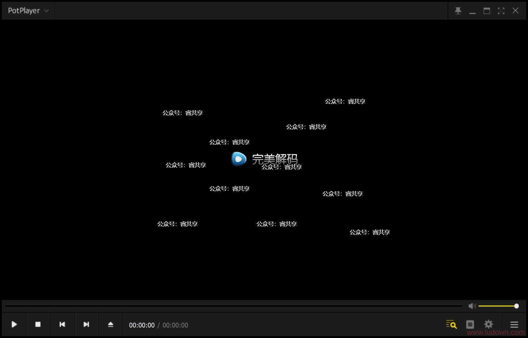Maximize the PotPlayer window
This screenshot has width=528, height=338.
click(487, 11)
